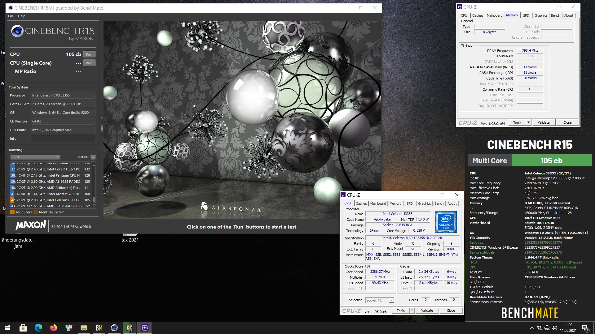Switch to Caches tab in lower CPU-Z

(361, 203)
